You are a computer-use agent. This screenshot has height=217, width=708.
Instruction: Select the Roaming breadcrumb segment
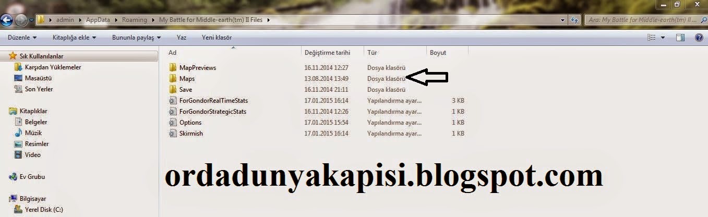coord(134,20)
